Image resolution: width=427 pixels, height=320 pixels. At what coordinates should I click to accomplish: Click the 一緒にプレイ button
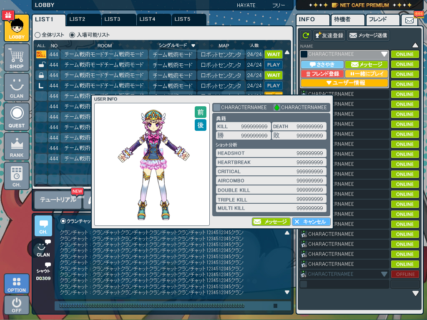pyautogui.click(x=367, y=74)
